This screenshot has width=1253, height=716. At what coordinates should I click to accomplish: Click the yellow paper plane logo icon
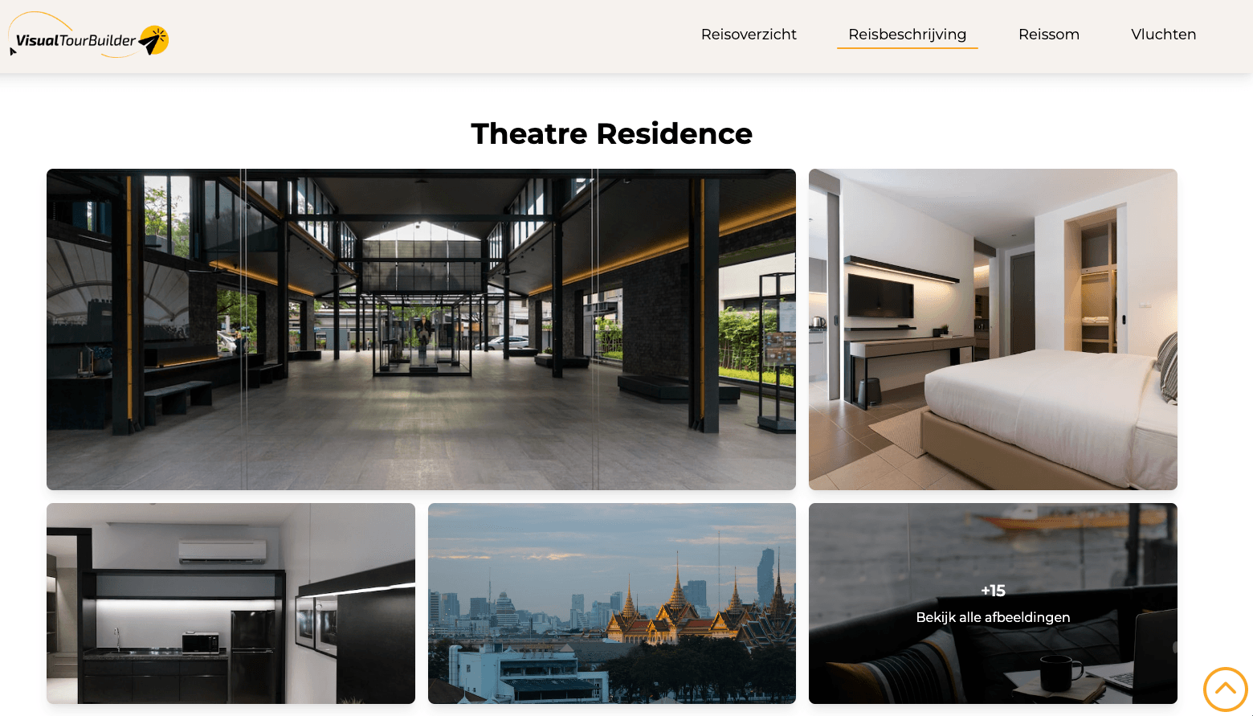(154, 40)
